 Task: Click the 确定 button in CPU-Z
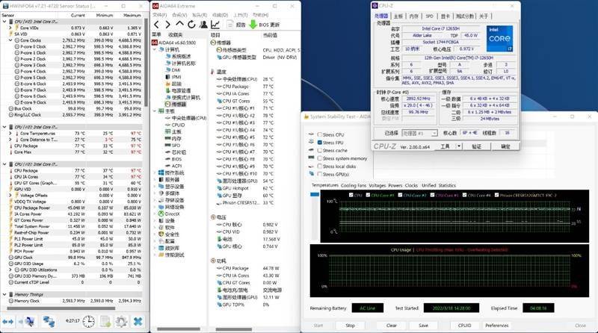click(x=505, y=146)
